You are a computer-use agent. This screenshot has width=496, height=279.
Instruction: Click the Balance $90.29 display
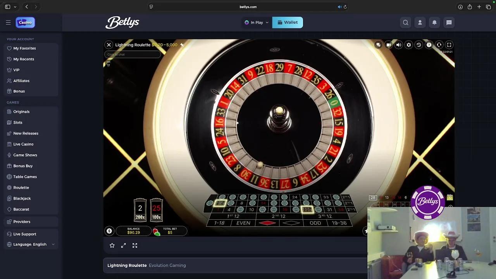(x=133, y=231)
